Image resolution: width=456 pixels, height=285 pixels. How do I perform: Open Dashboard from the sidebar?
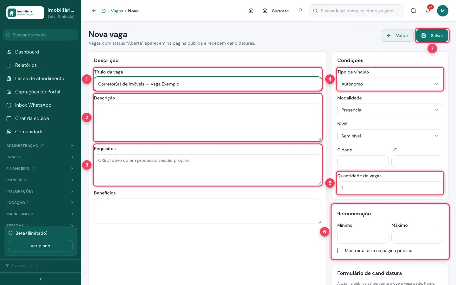pyautogui.click(x=40, y=52)
